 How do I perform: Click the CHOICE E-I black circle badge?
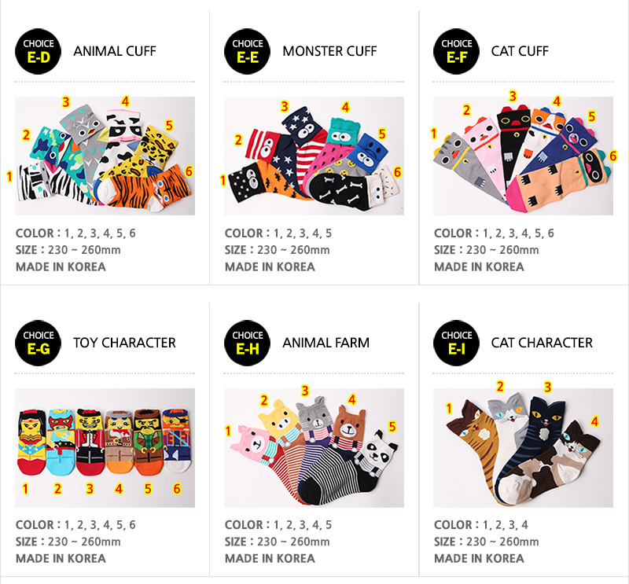457,343
